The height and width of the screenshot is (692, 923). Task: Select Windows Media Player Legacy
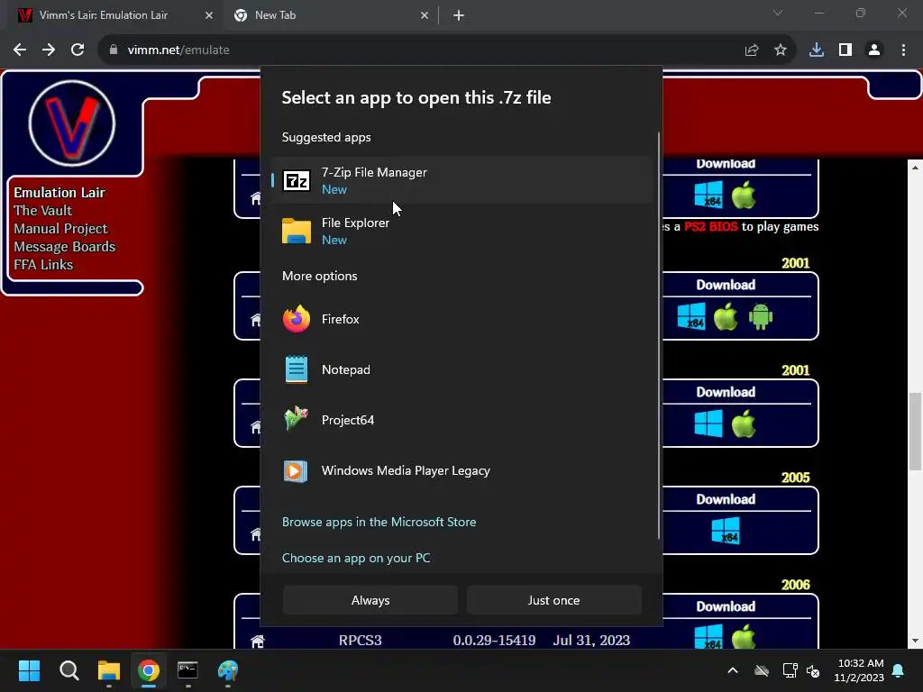point(462,470)
